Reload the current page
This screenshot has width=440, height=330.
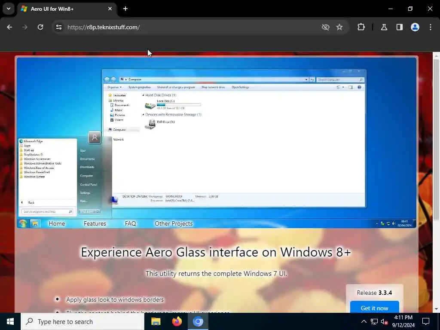40,27
